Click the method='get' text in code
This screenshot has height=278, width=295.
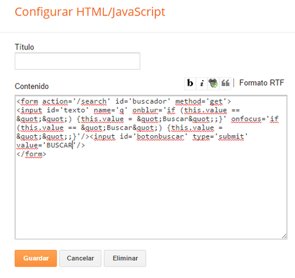[x=201, y=101]
